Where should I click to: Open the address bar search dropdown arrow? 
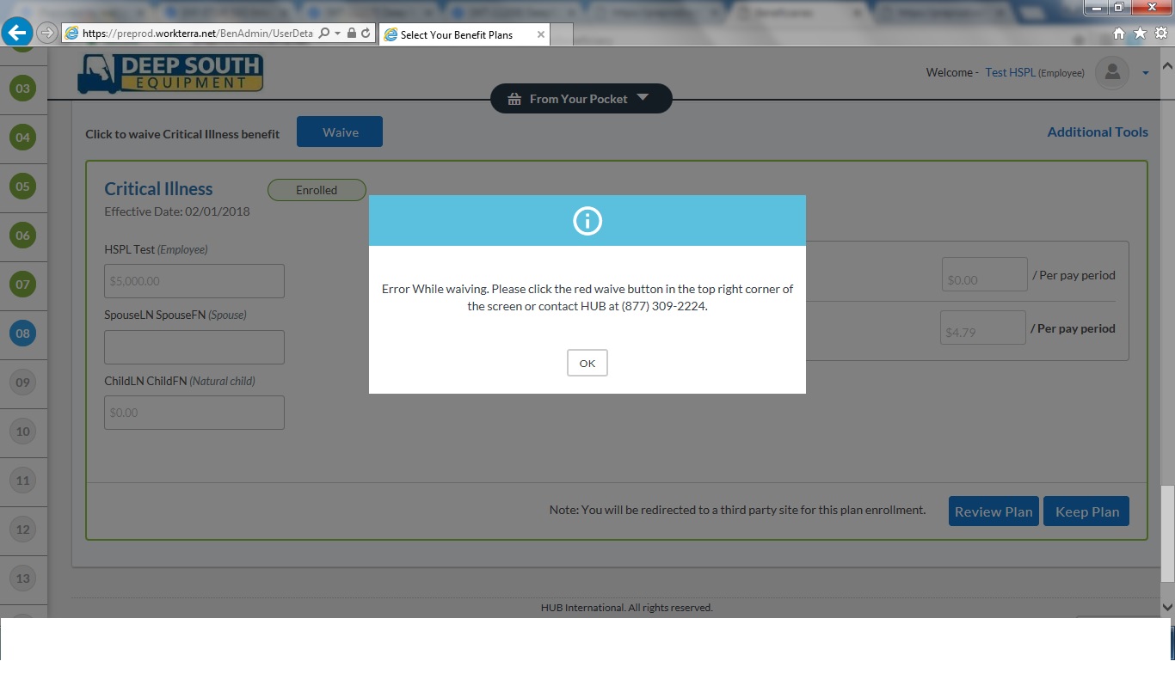click(x=337, y=33)
